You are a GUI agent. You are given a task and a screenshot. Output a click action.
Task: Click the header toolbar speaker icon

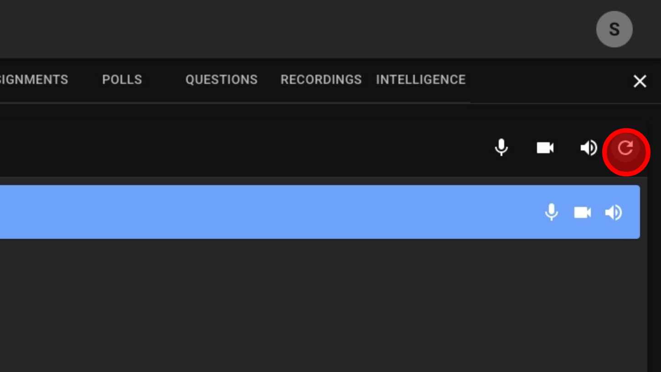pyautogui.click(x=588, y=148)
